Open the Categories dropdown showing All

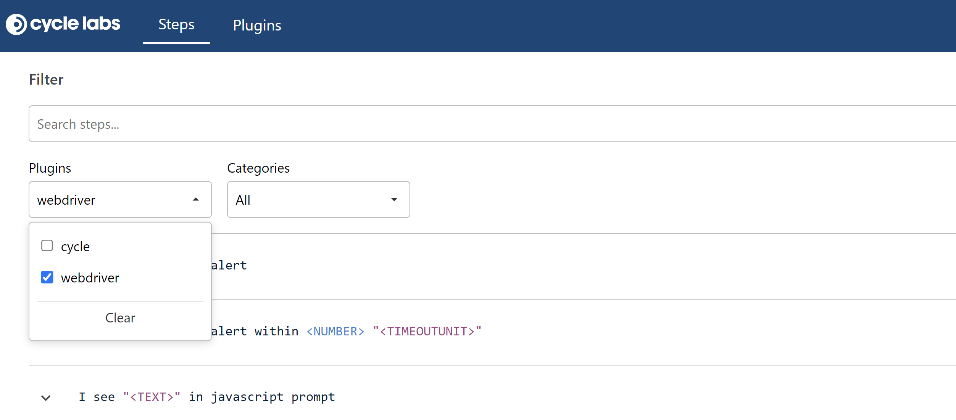[x=318, y=200]
